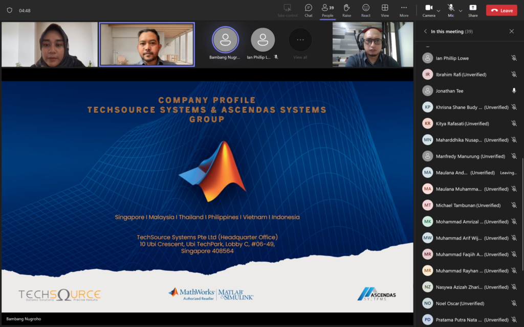
Task: Send a reaction using React
Action: click(x=366, y=9)
